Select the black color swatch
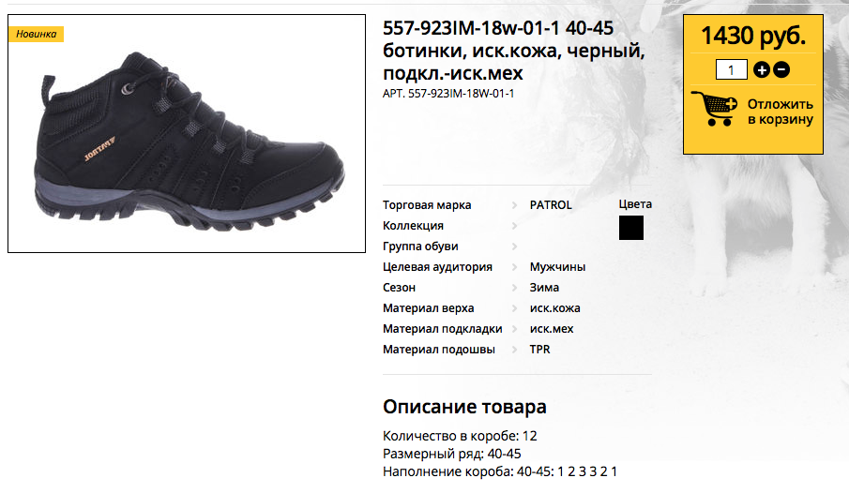This screenshot has width=849, height=493. coord(631,228)
